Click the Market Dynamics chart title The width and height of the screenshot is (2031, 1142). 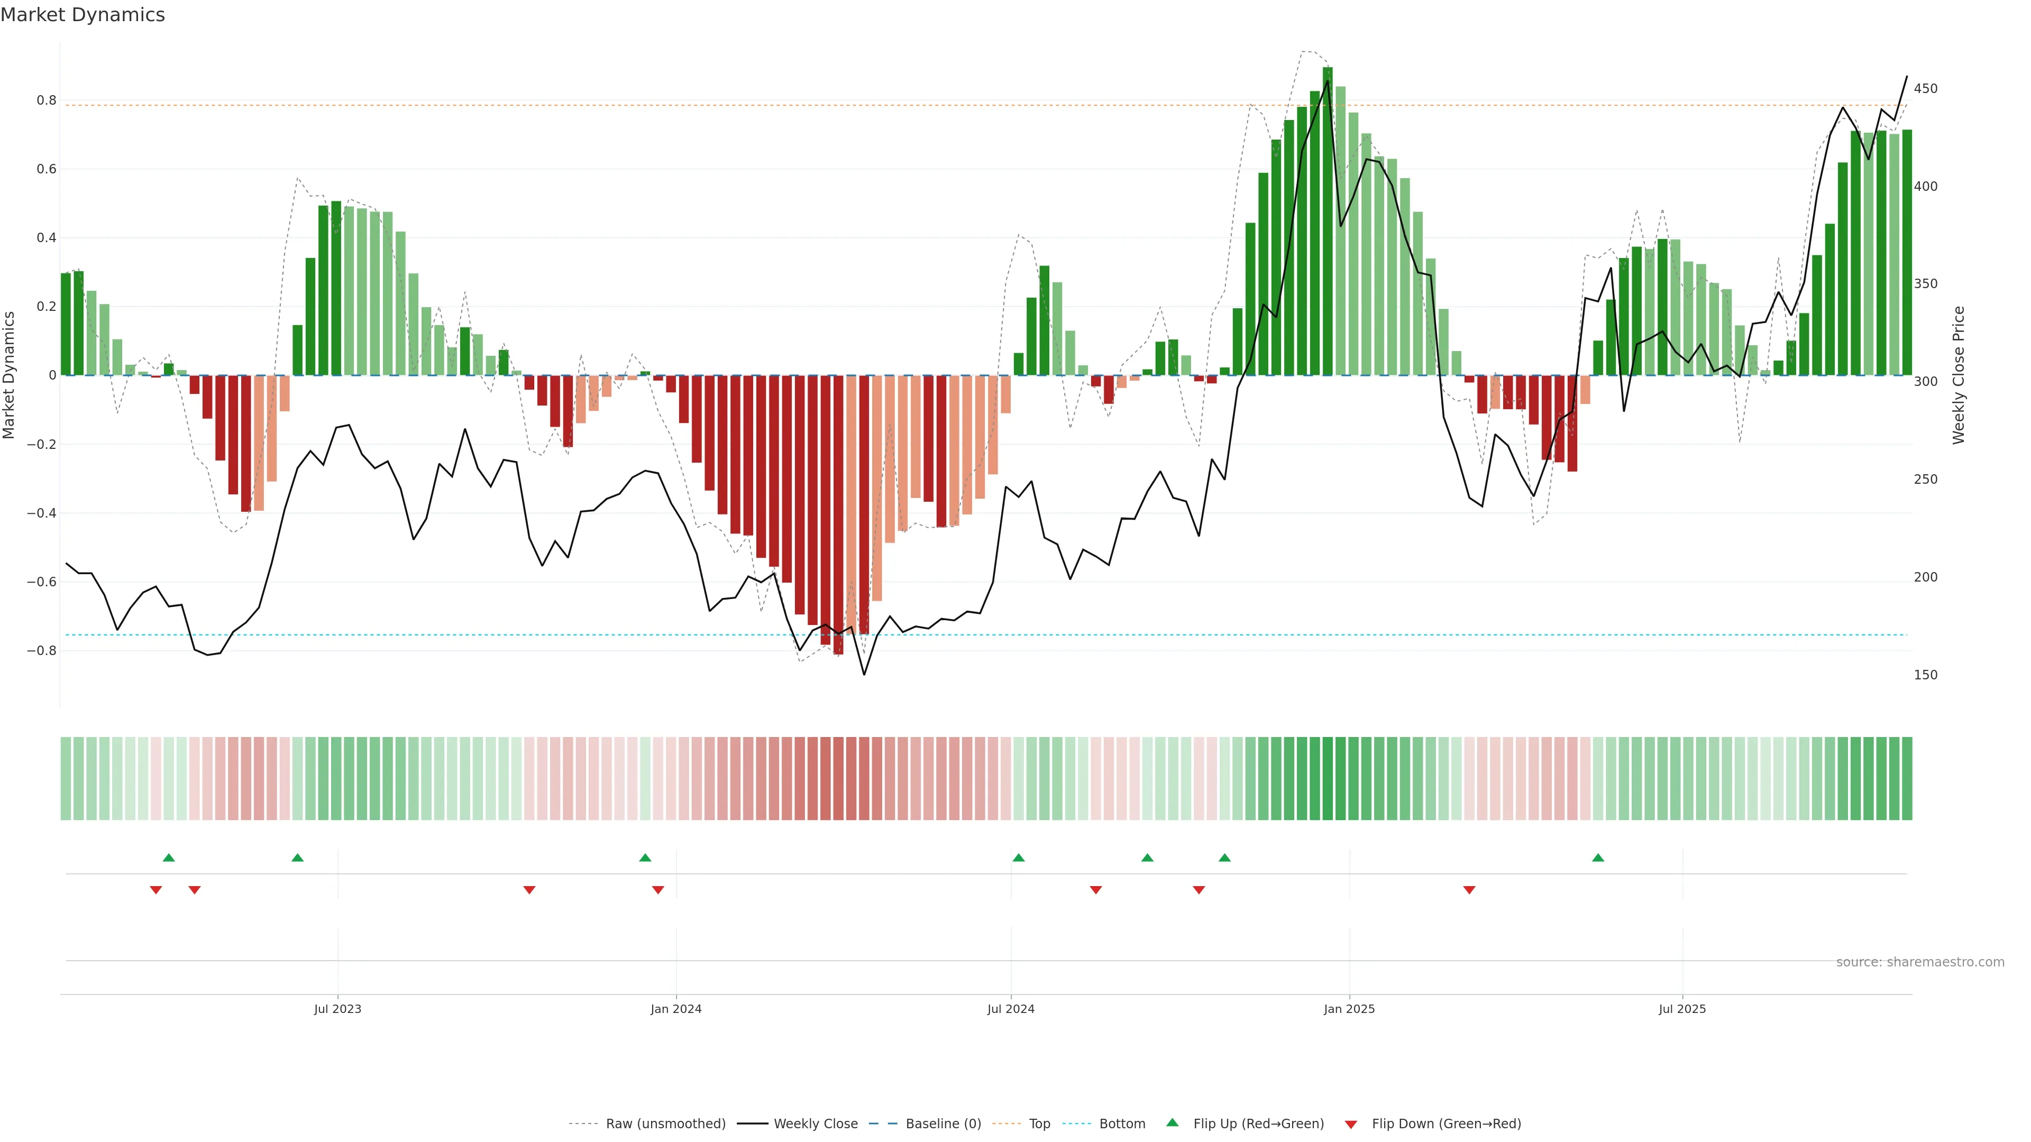[83, 15]
